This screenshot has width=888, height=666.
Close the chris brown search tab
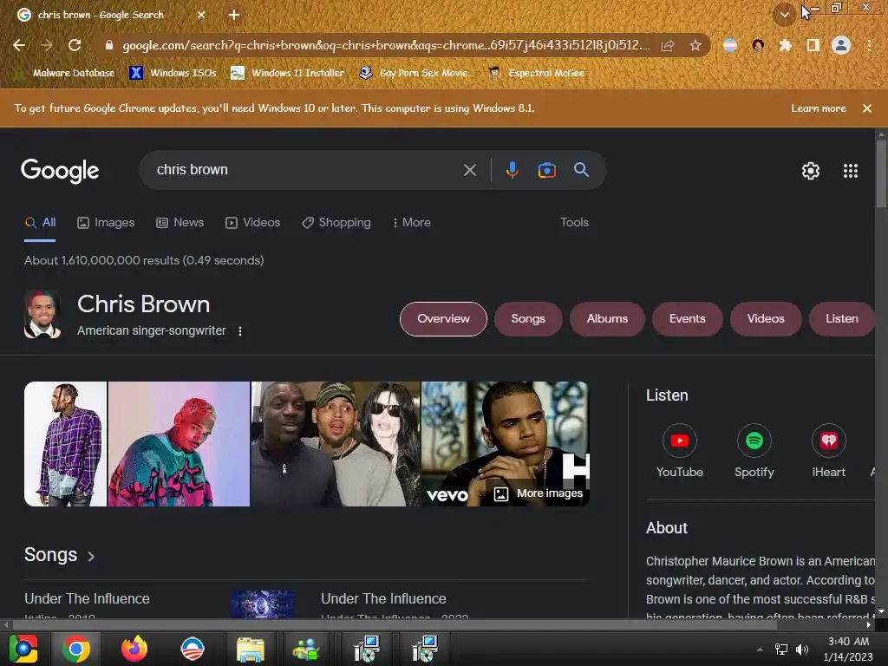click(201, 15)
